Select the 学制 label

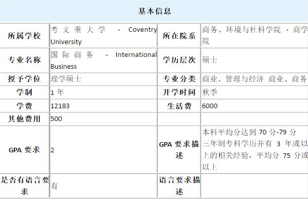[25, 92]
